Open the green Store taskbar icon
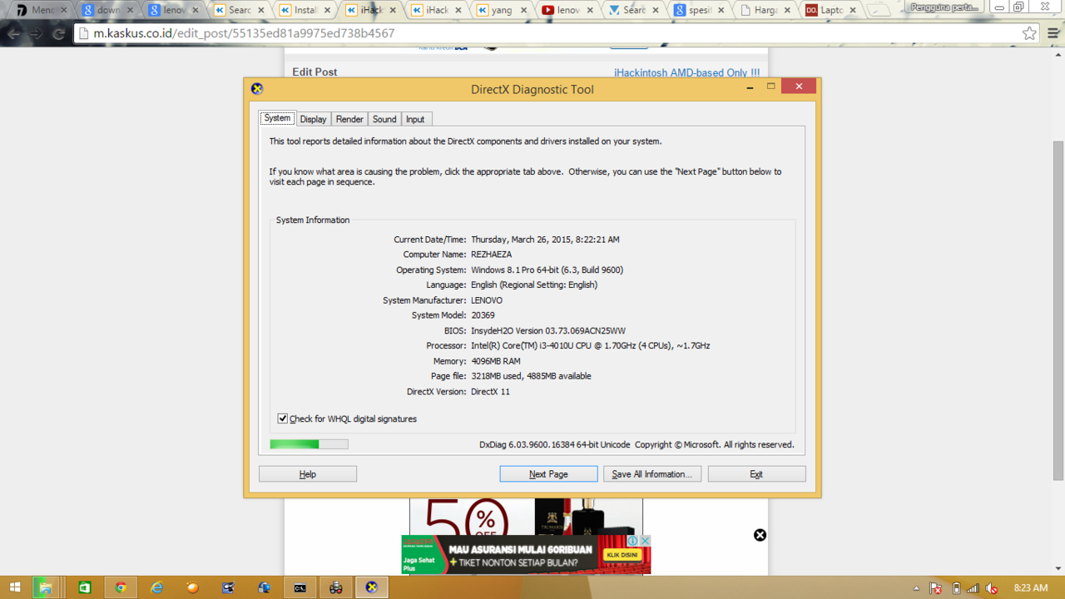This screenshot has width=1065, height=599. [x=85, y=587]
